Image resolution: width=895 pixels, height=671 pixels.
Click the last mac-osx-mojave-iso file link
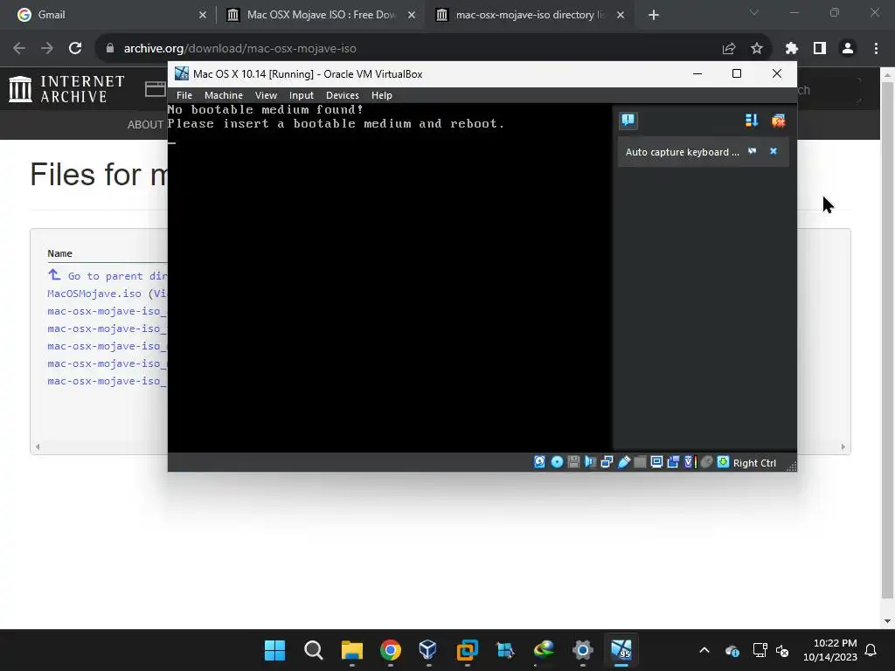[x=107, y=381]
